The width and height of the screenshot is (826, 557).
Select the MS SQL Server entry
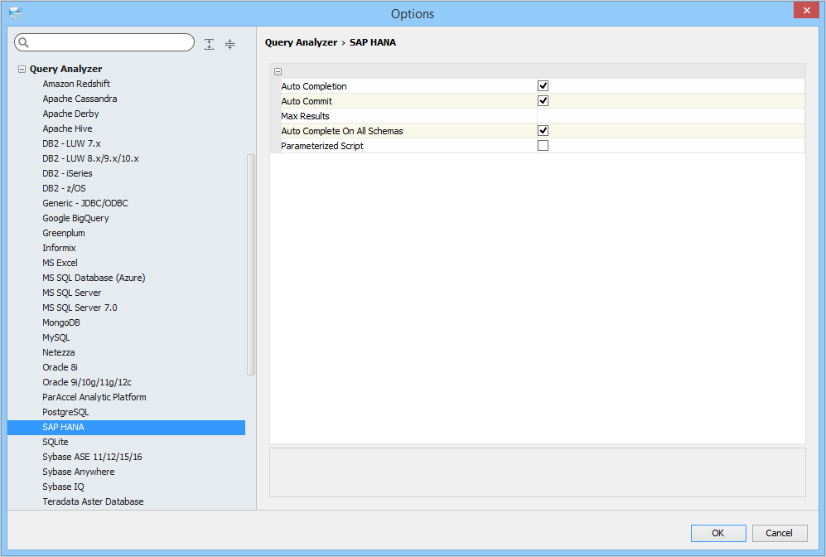(x=71, y=293)
